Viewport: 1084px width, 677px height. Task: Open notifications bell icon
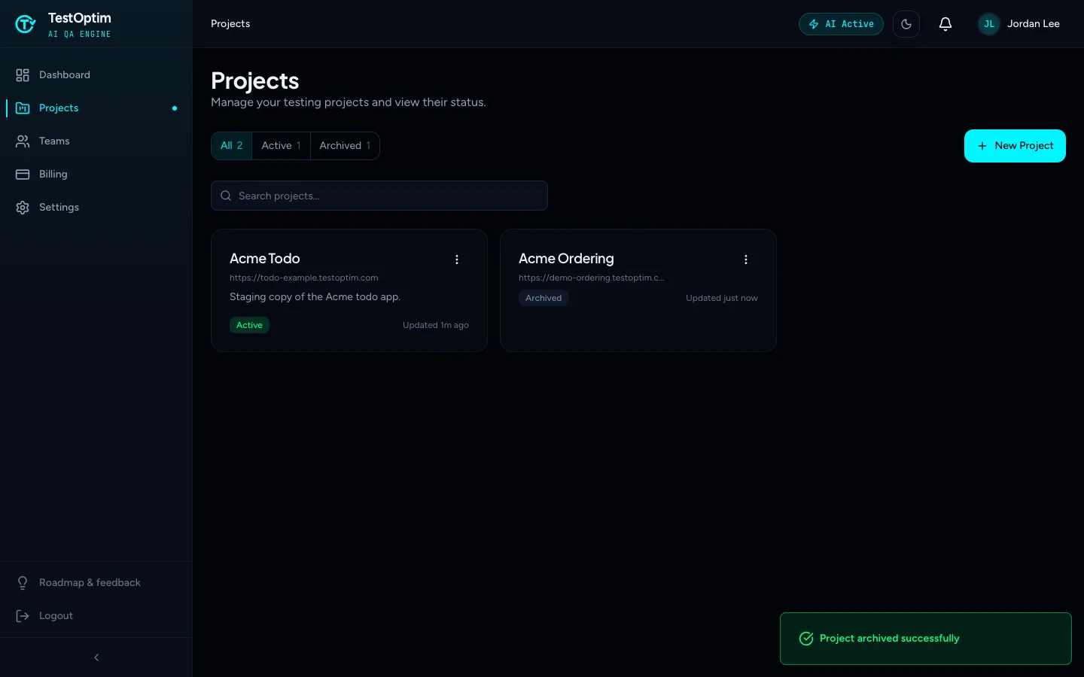coord(945,24)
